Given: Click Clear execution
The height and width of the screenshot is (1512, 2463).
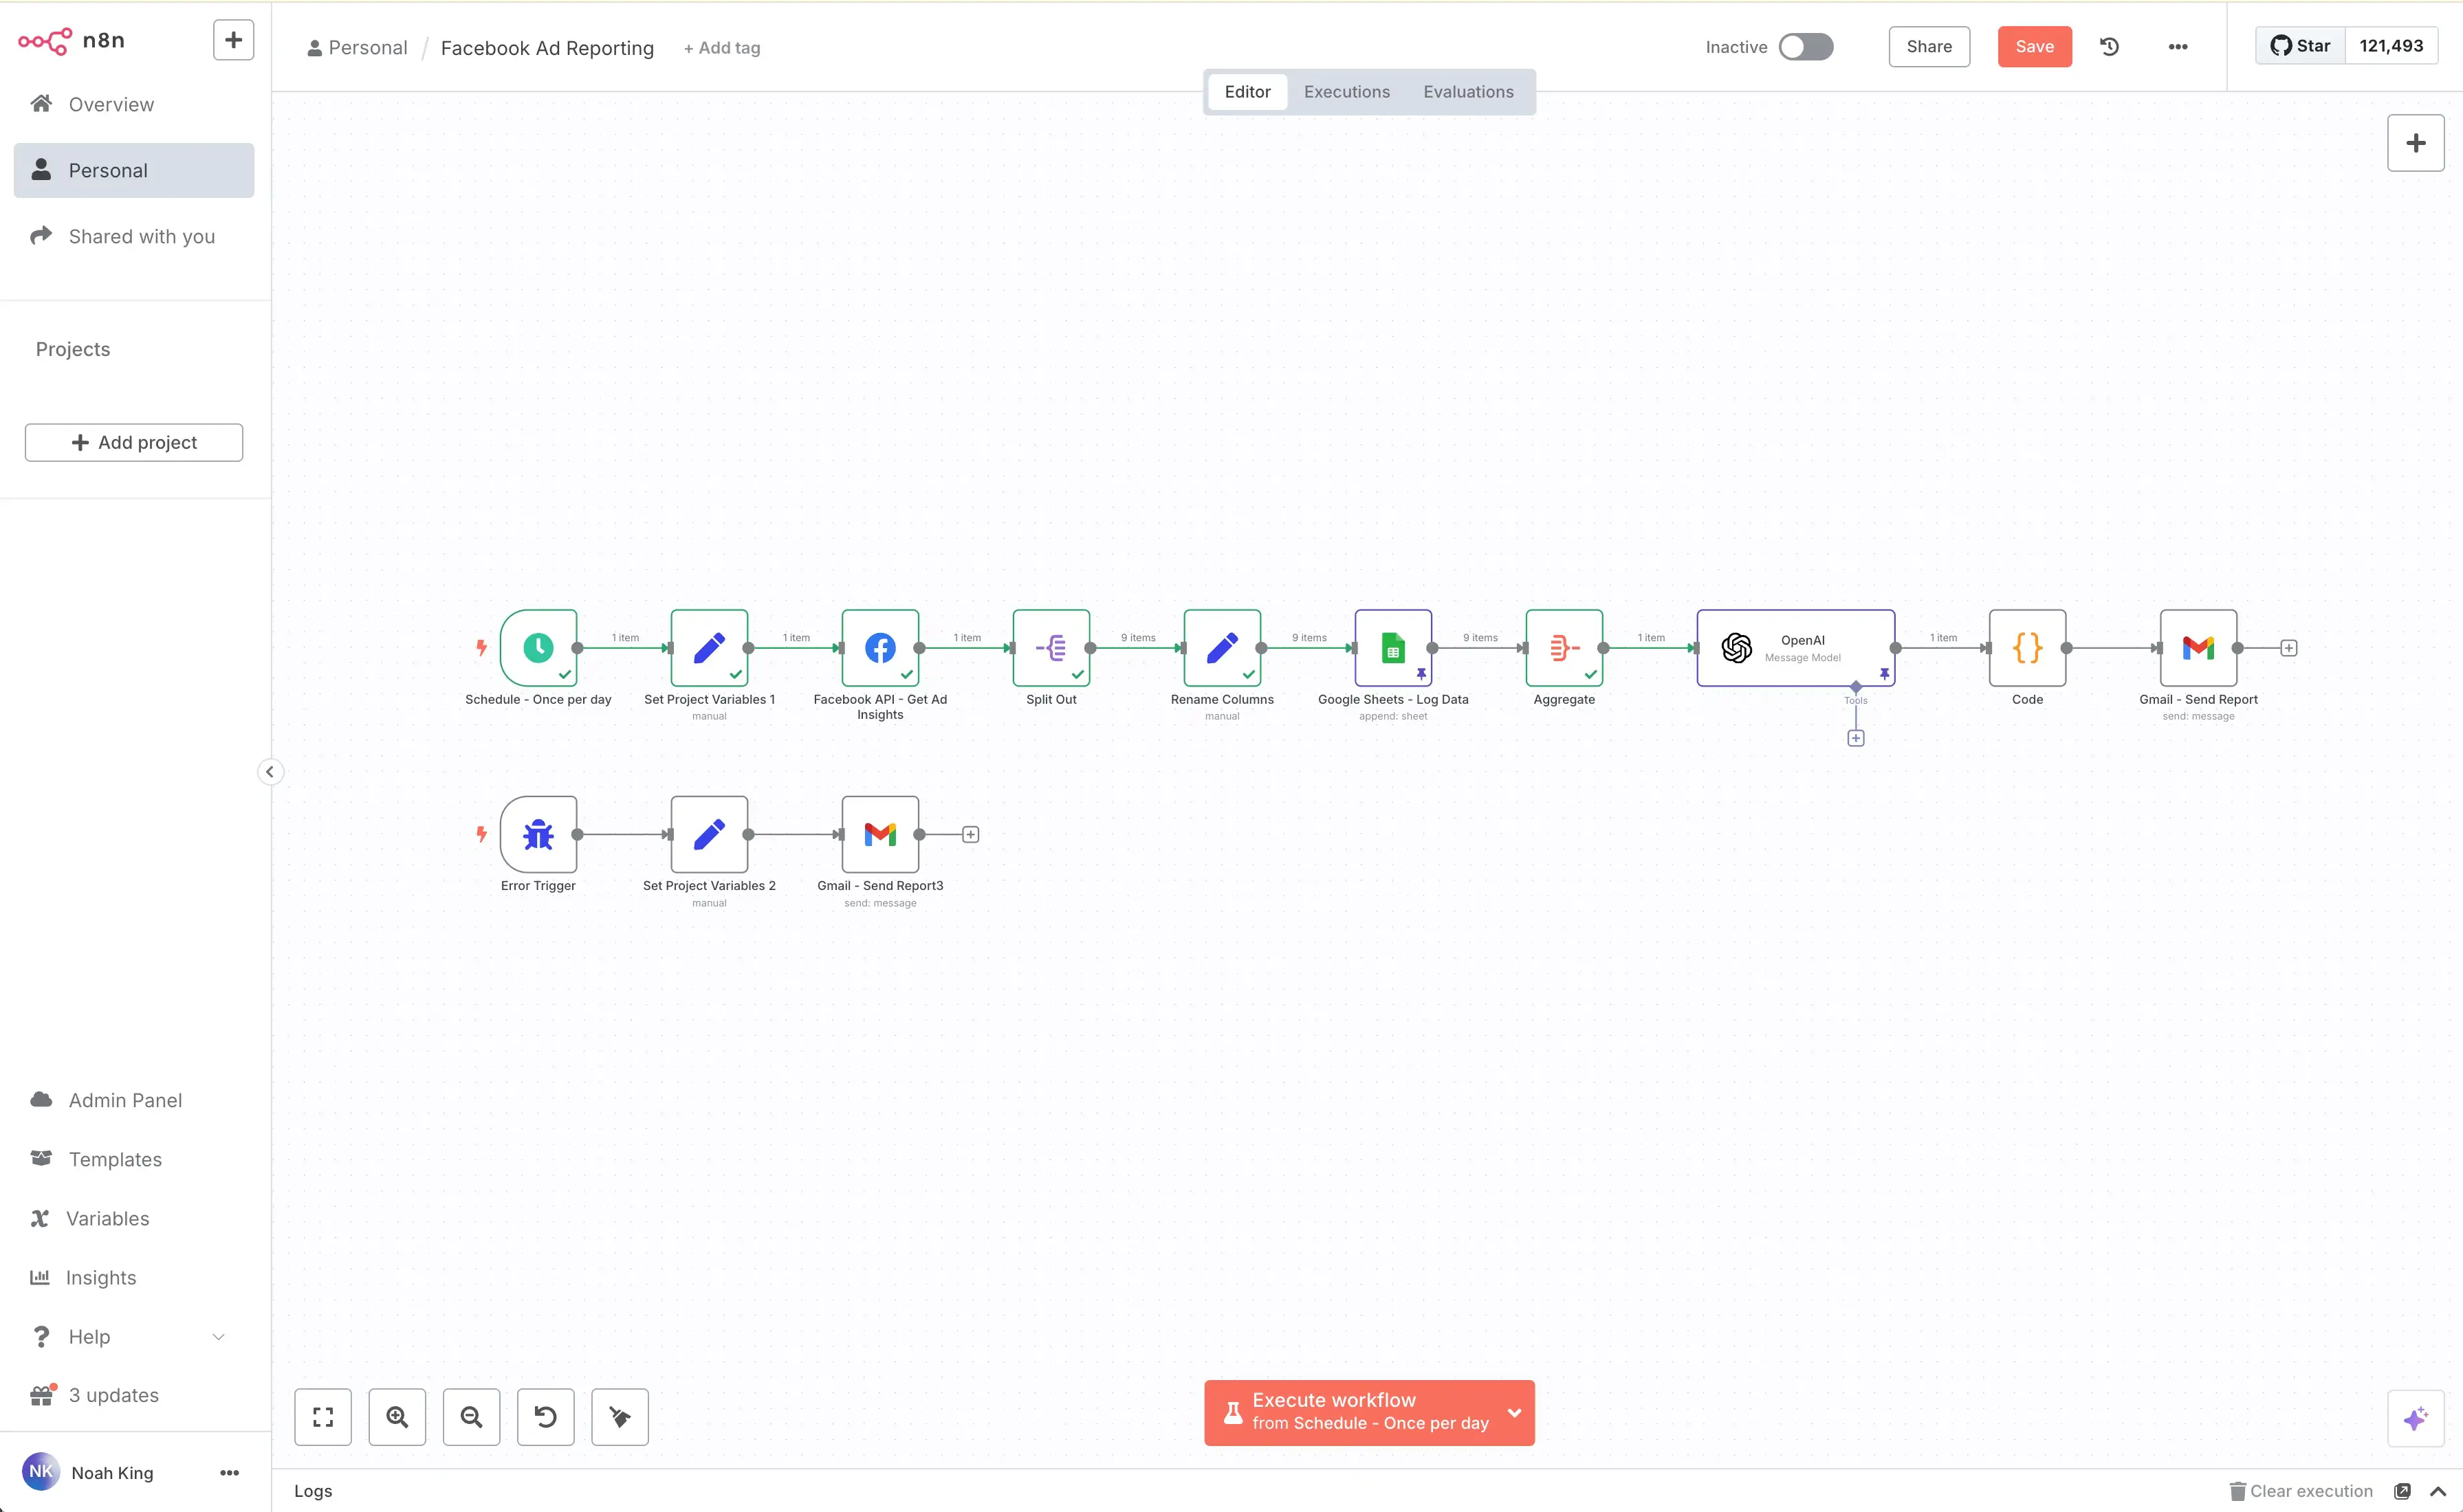Looking at the screenshot, I should tap(2301, 1491).
